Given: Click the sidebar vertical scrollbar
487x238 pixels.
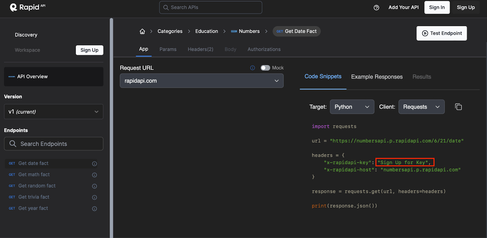Looking at the screenshot, I should (111, 127).
